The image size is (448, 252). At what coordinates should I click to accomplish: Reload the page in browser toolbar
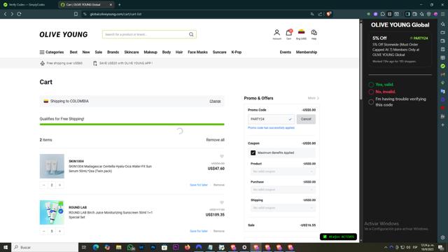[x=19, y=14]
